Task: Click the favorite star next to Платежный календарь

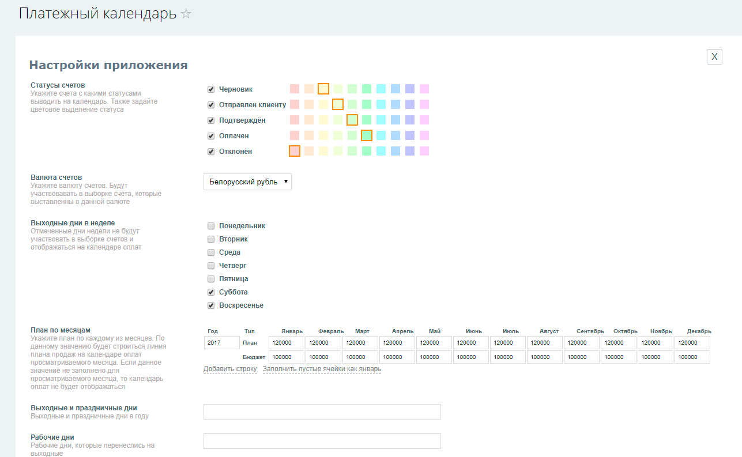Action: pyautogui.click(x=186, y=14)
